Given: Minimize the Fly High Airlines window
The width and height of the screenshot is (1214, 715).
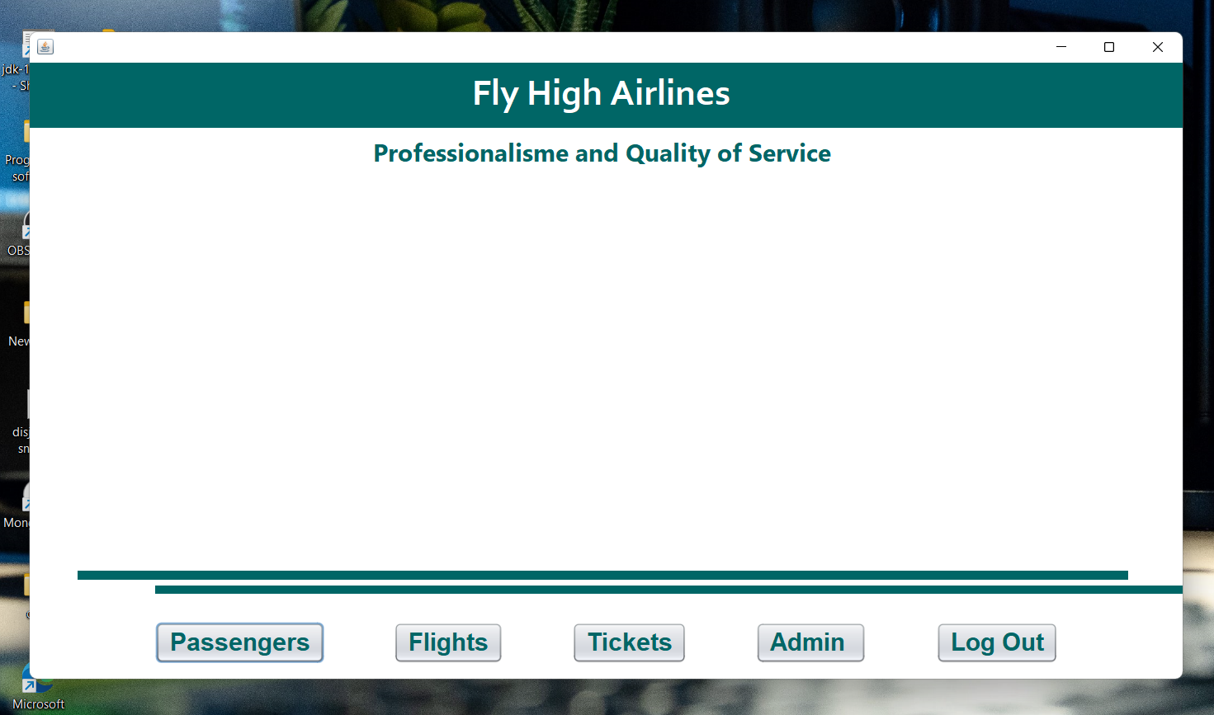Looking at the screenshot, I should 1061,47.
